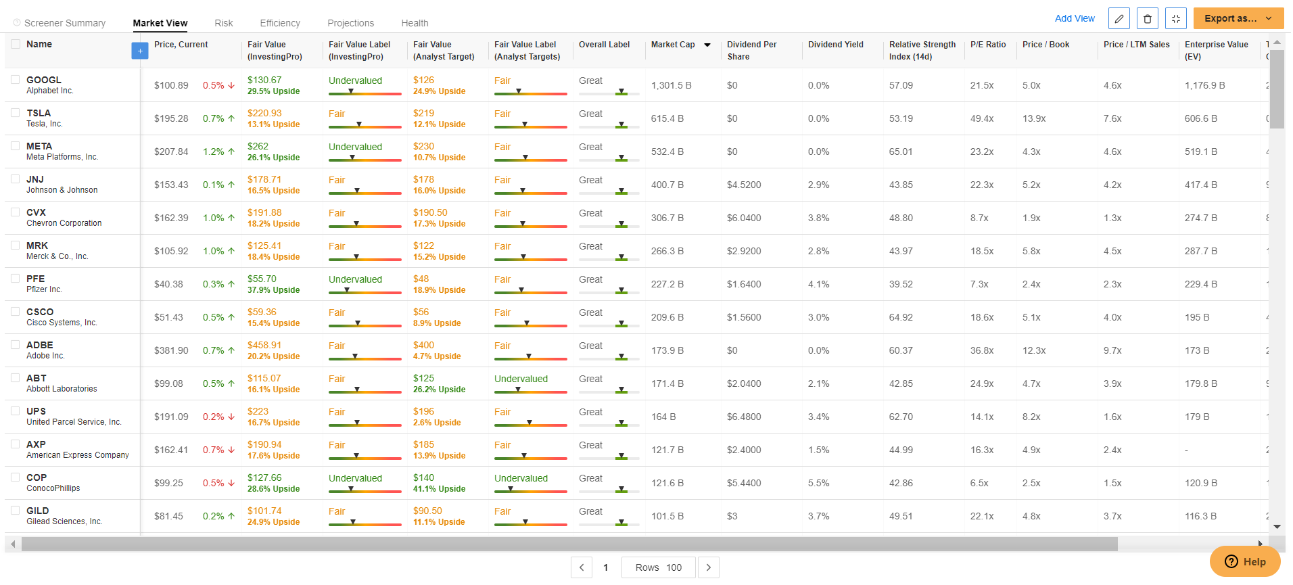Go to previous page arrow
The height and width of the screenshot is (585, 1293).
click(x=582, y=567)
